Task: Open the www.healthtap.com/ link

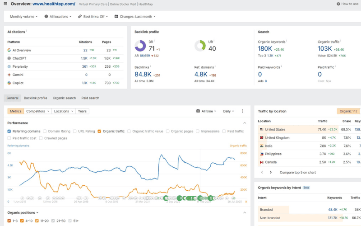Action: point(54,4)
